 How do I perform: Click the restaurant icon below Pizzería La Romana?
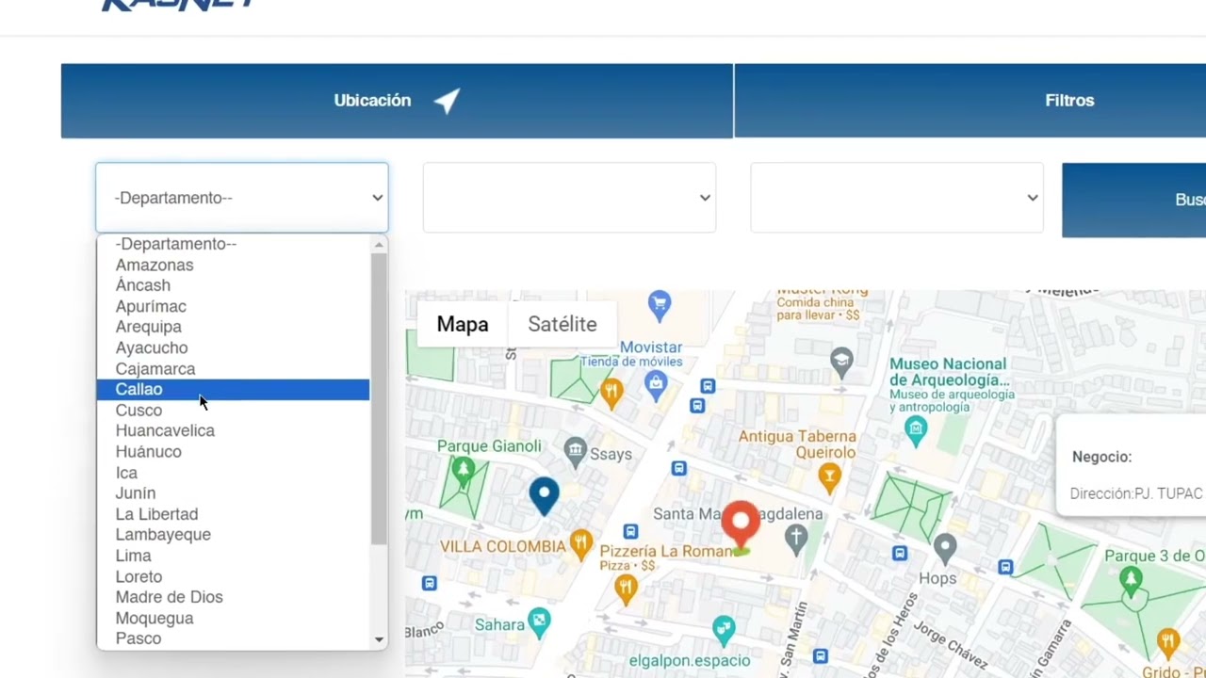click(x=625, y=589)
